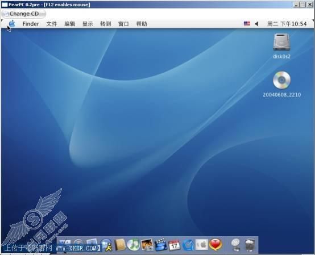
Task: Click the PearPC title bar window icon
Action: 5,5
